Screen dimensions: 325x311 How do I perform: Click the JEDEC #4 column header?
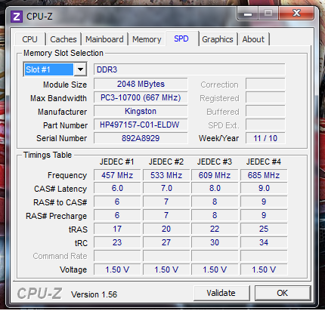tap(264, 162)
